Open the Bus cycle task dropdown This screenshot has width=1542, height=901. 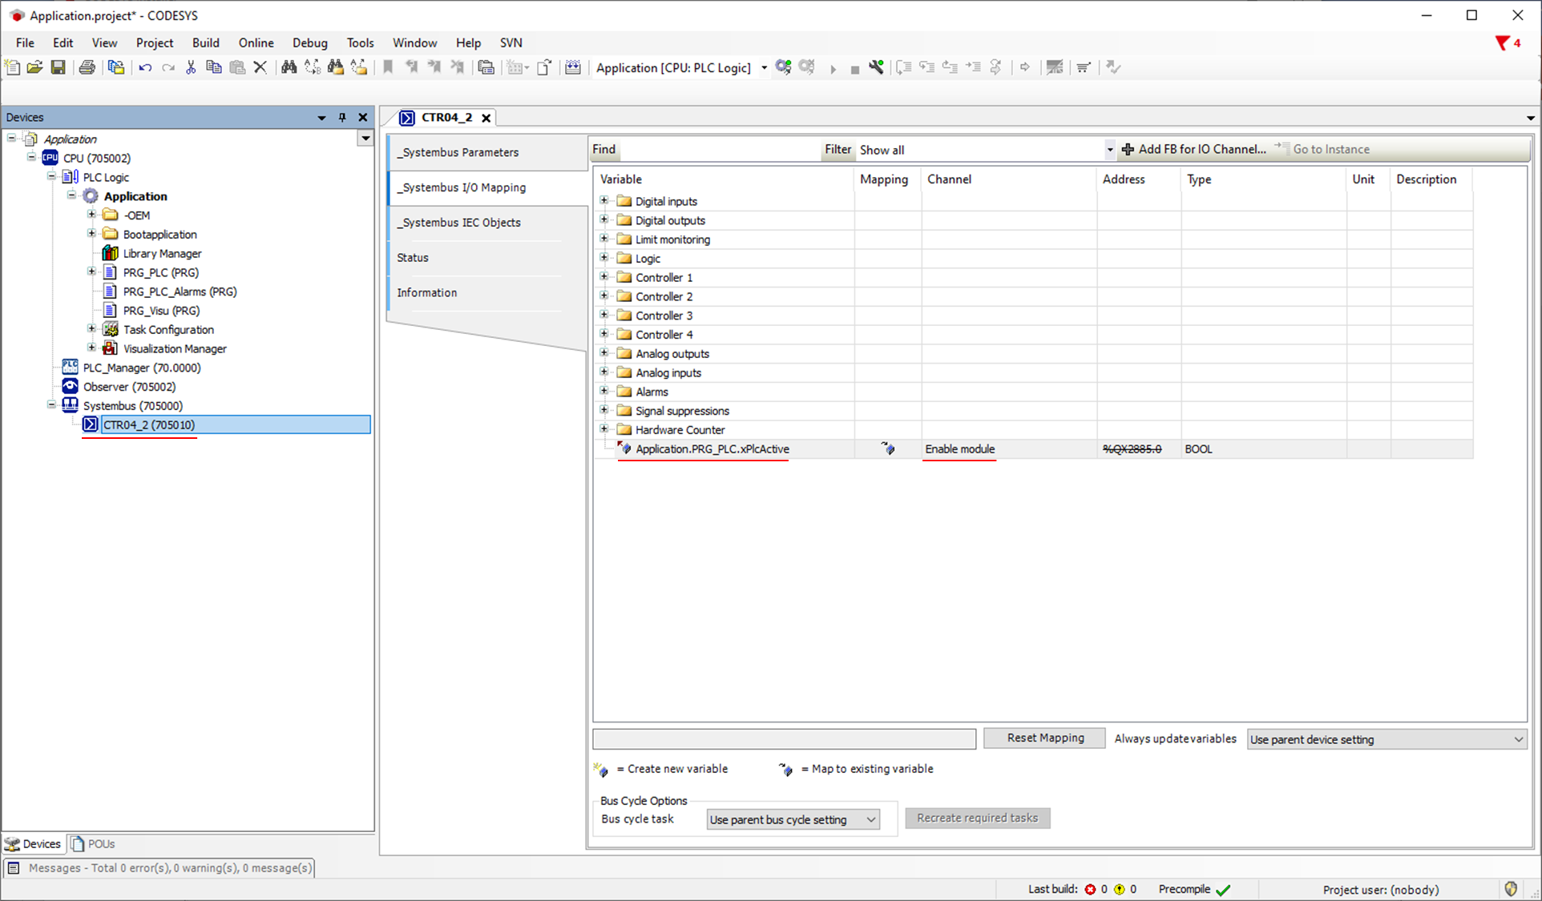(x=792, y=819)
